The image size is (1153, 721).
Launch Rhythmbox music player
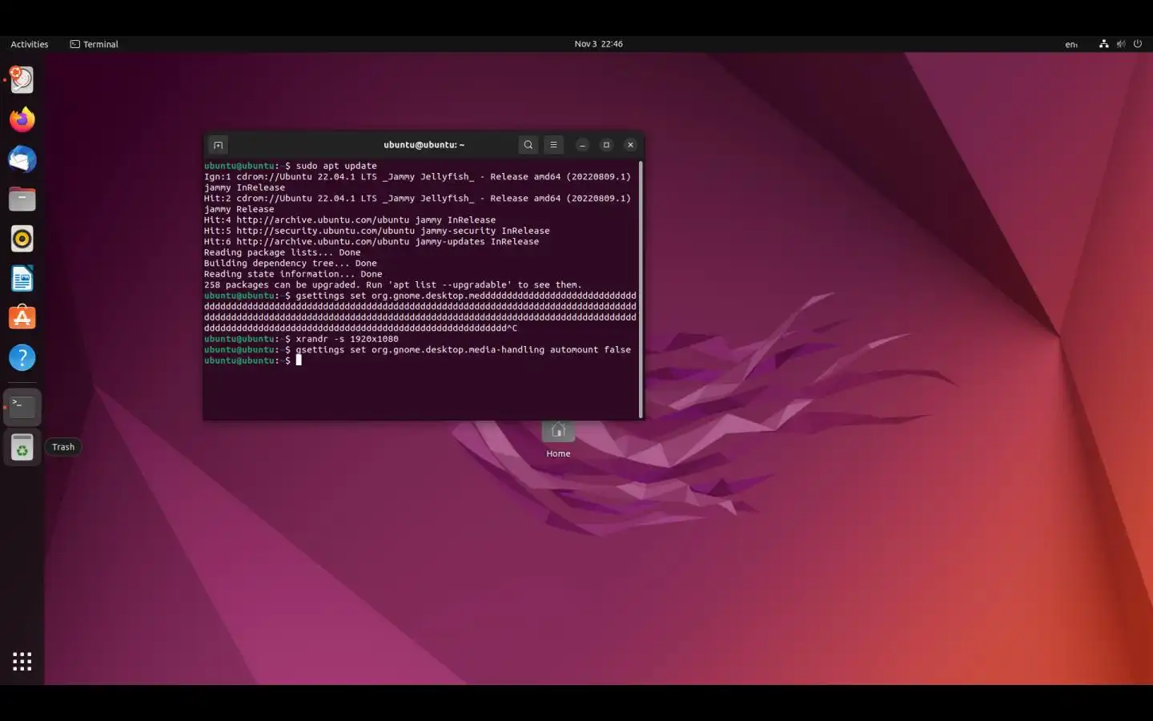pyautogui.click(x=22, y=239)
